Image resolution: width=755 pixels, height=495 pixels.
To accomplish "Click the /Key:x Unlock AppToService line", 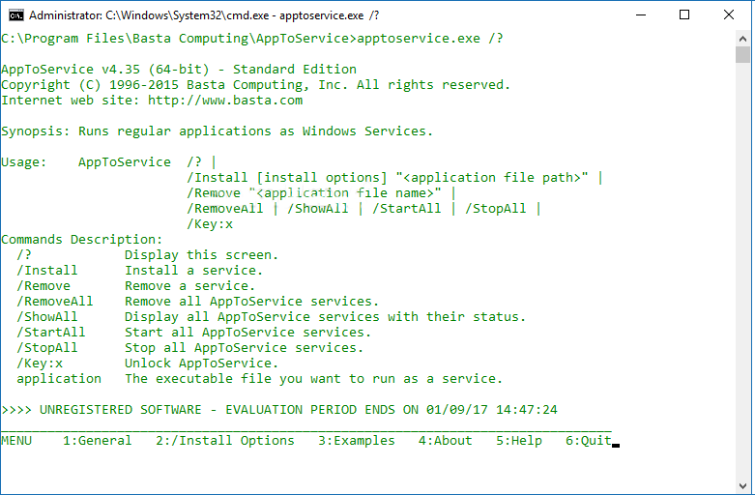I will tap(147, 364).
